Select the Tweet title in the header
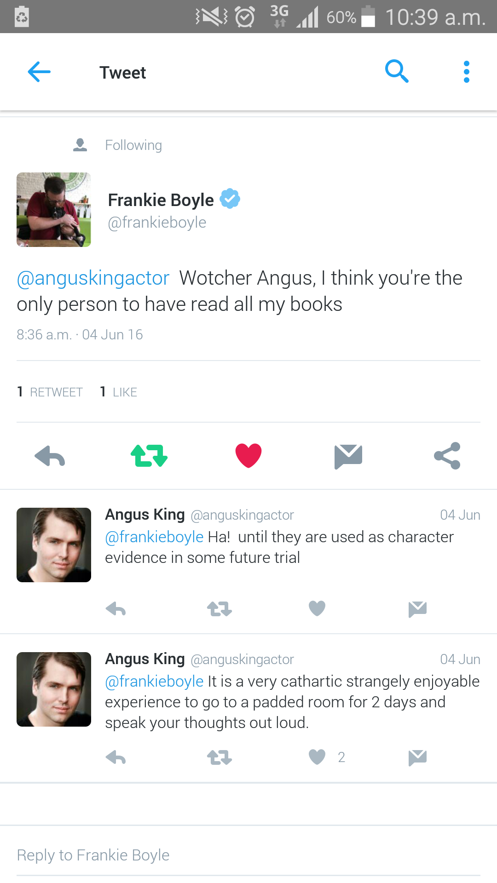Screen dimensions: 497x883 click(x=122, y=72)
